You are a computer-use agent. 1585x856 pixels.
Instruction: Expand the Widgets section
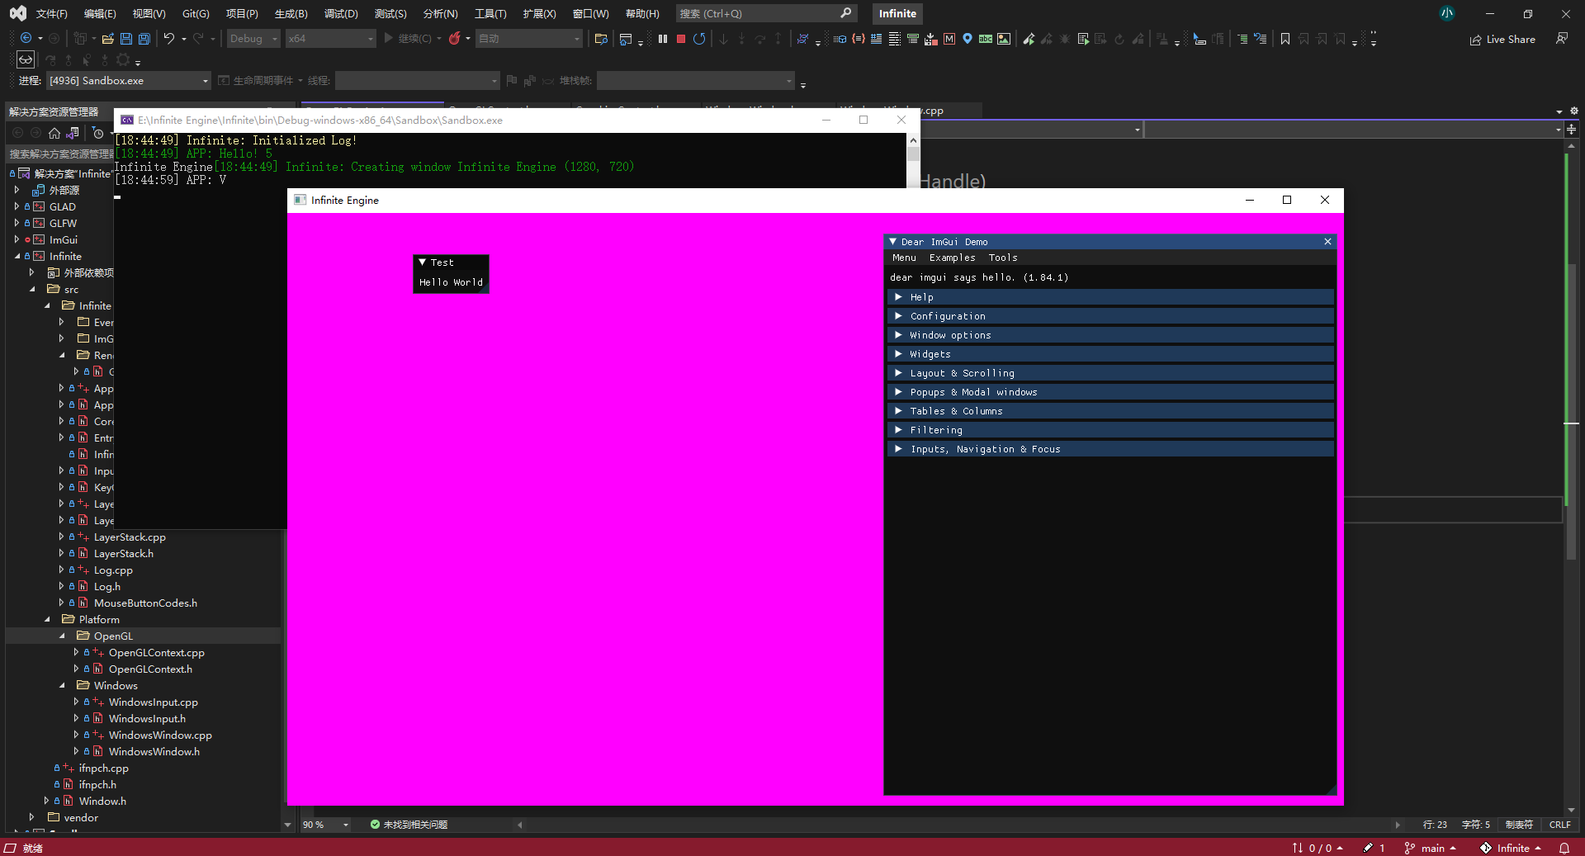1109,354
